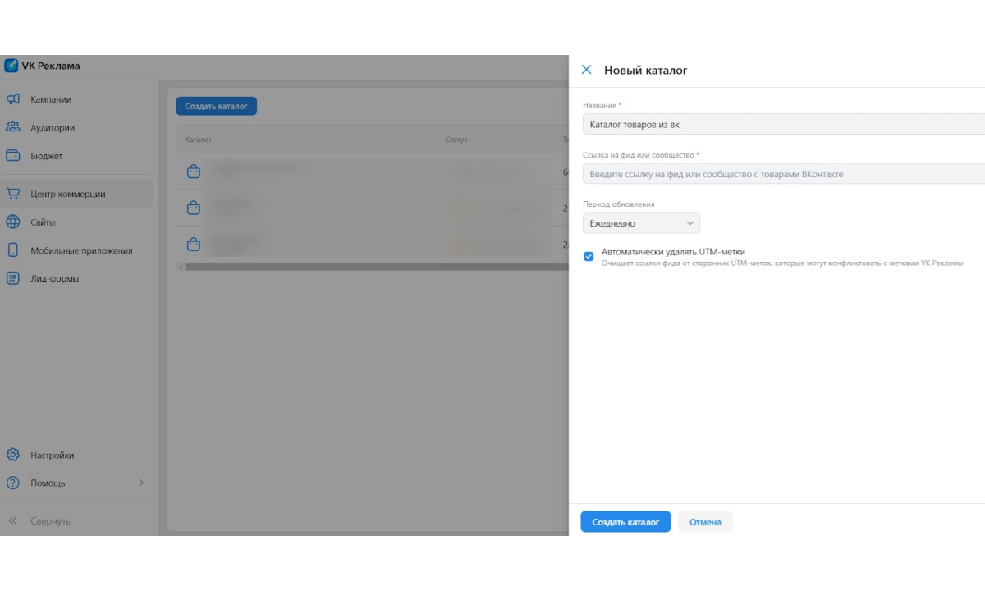Confirm with Создать каталог in panel footer
Image resolution: width=985 pixels, height=591 pixels.
tap(625, 522)
